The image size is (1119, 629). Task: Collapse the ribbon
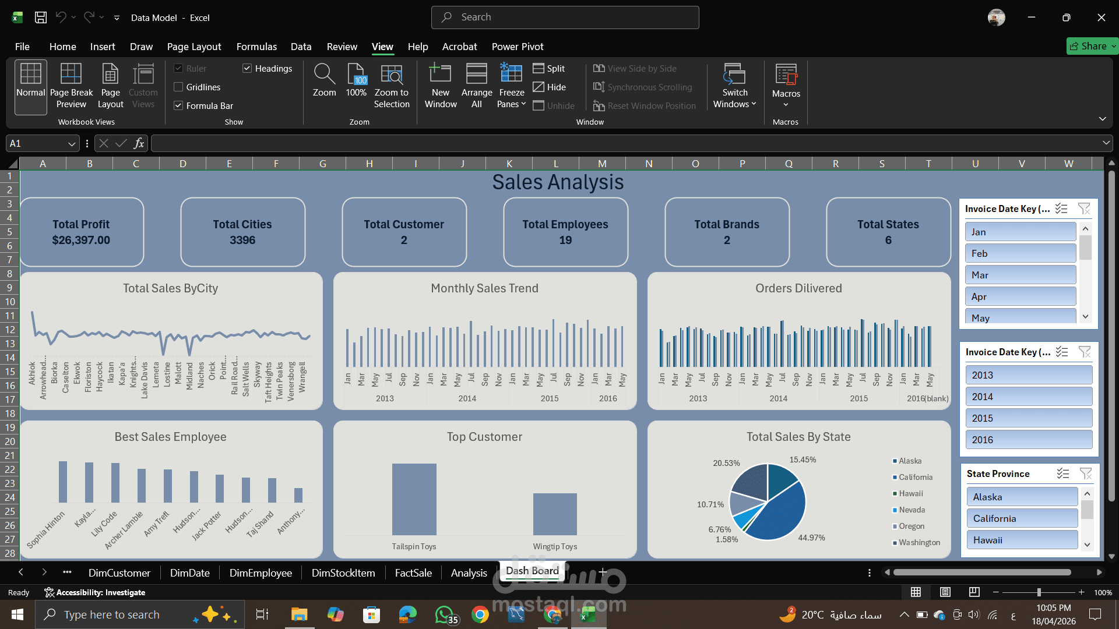(1102, 119)
